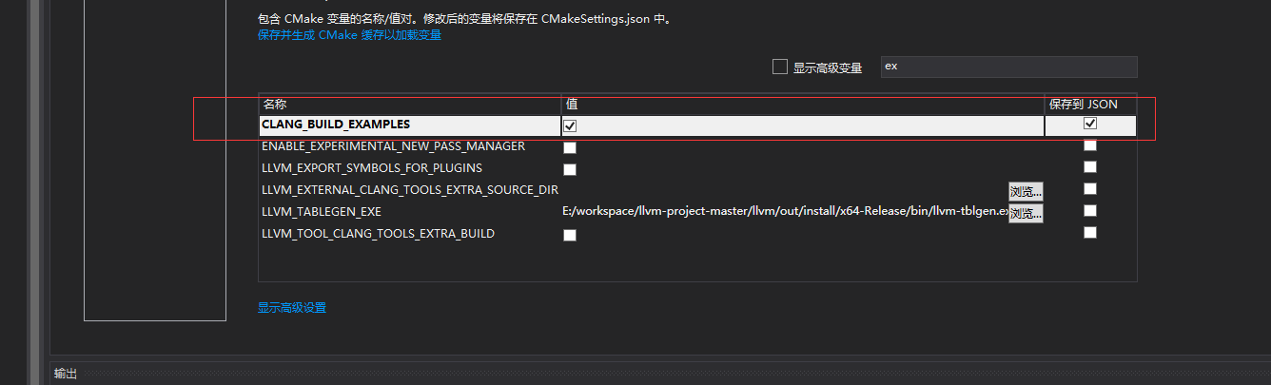Screen dimensions: 1271x385
Task: Toggle save to JSON for LLVM_TABLEGEN_EXE
Action: click(x=1090, y=211)
